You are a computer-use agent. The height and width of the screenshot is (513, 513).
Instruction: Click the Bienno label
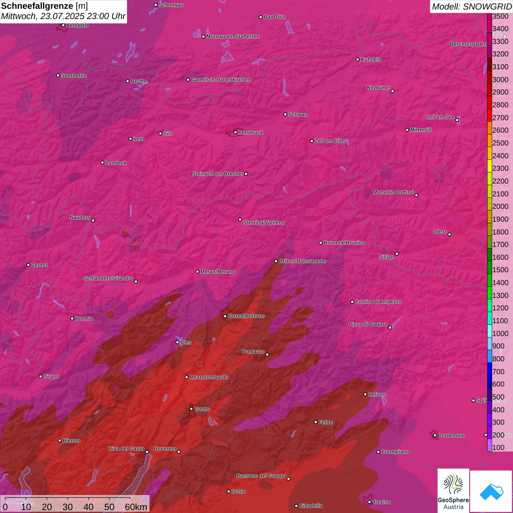tap(71, 440)
